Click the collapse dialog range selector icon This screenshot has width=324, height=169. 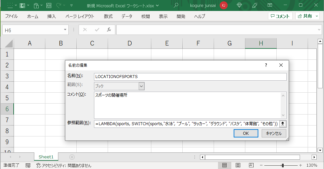point(283,124)
